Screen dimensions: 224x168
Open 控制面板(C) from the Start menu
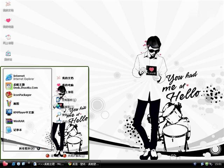(69, 100)
